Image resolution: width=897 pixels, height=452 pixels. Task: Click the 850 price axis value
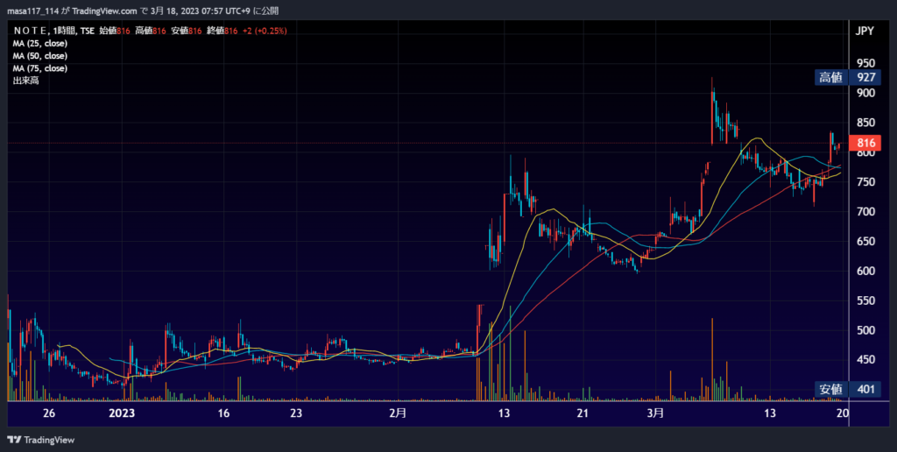(x=865, y=123)
